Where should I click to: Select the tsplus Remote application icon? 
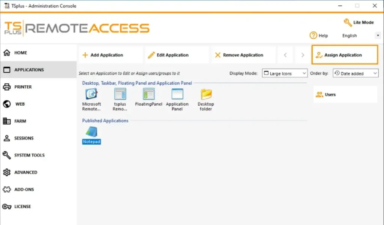pyautogui.click(x=120, y=94)
